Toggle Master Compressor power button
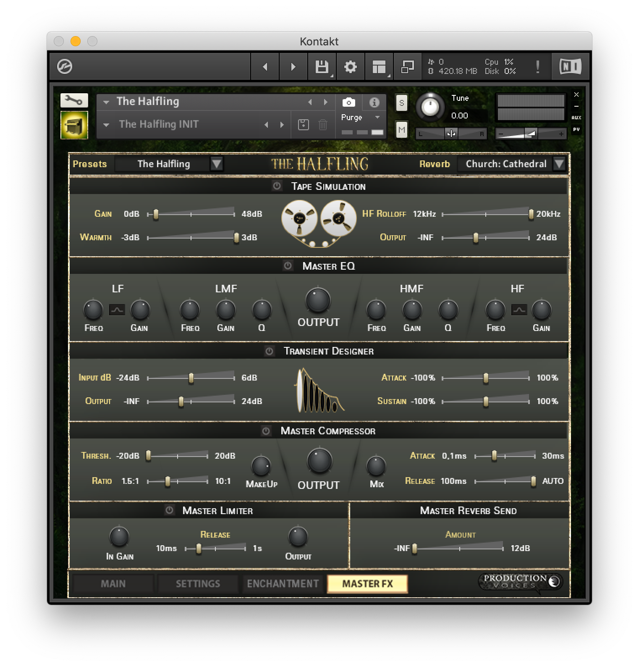Image resolution: width=639 pixels, height=667 pixels. pyautogui.click(x=266, y=431)
